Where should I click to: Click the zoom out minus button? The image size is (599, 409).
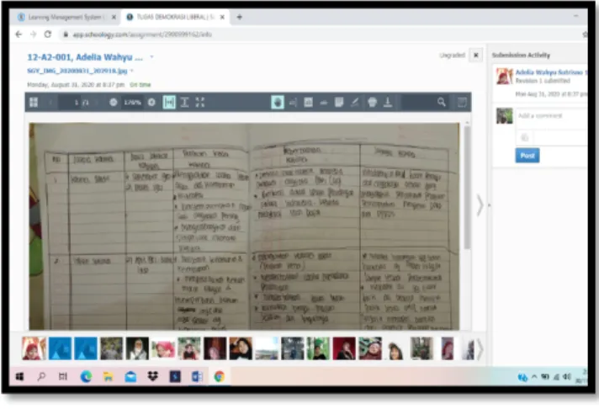pyautogui.click(x=113, y=102)
